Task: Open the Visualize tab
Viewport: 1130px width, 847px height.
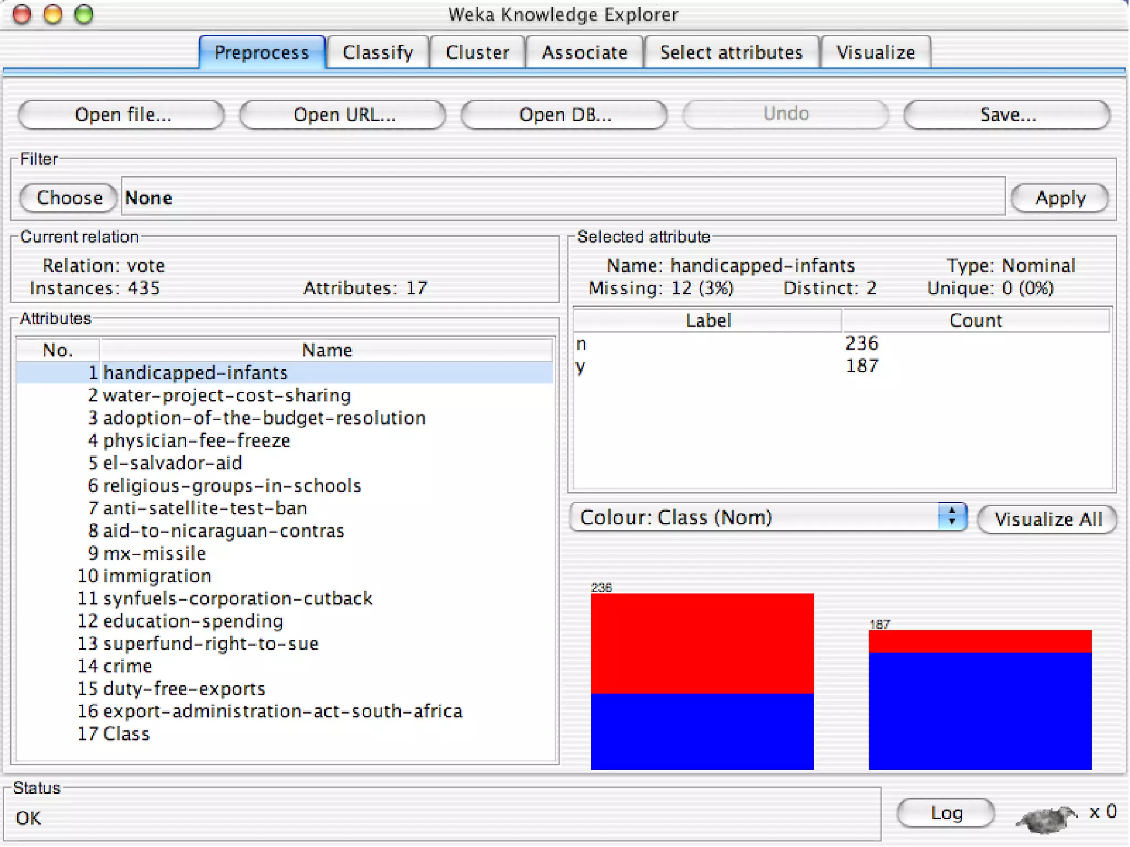Action: (876, 53)
